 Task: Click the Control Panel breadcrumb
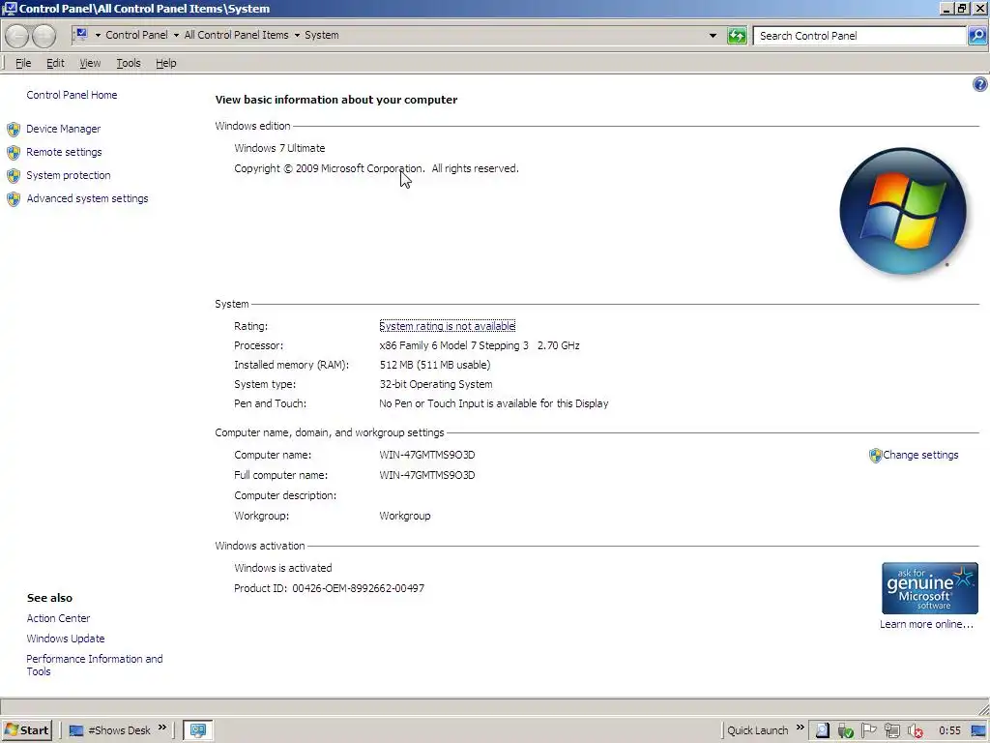tap(137, 35)
